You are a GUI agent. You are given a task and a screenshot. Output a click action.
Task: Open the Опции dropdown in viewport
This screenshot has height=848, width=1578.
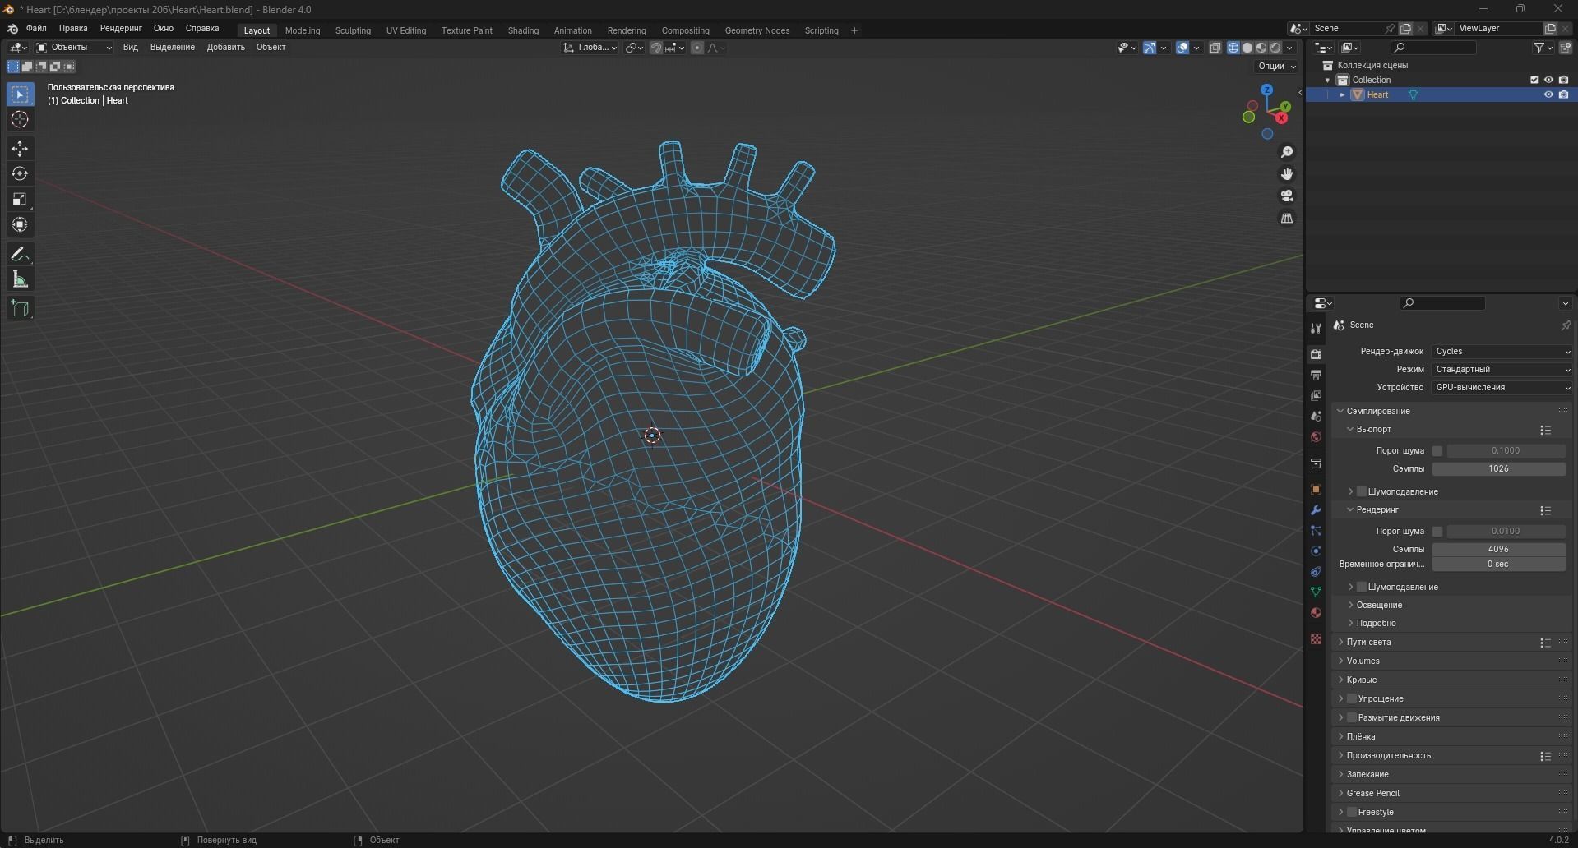1276,66
